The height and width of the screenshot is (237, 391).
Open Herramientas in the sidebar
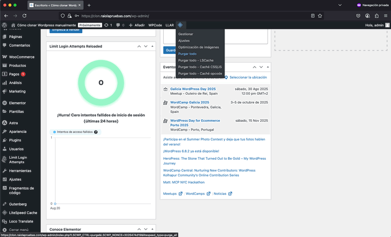(20, 171)
